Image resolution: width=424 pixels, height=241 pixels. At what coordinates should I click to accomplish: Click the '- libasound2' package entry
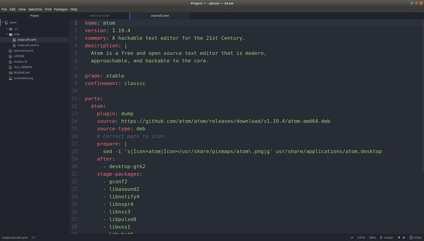click(x=121, y=189)
